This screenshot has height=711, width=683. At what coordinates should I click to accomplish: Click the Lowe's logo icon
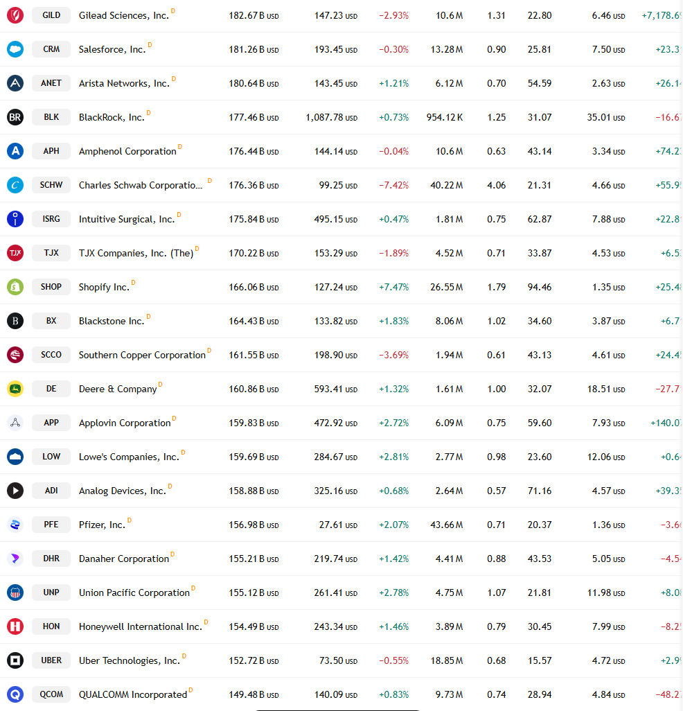coord(15,457)
